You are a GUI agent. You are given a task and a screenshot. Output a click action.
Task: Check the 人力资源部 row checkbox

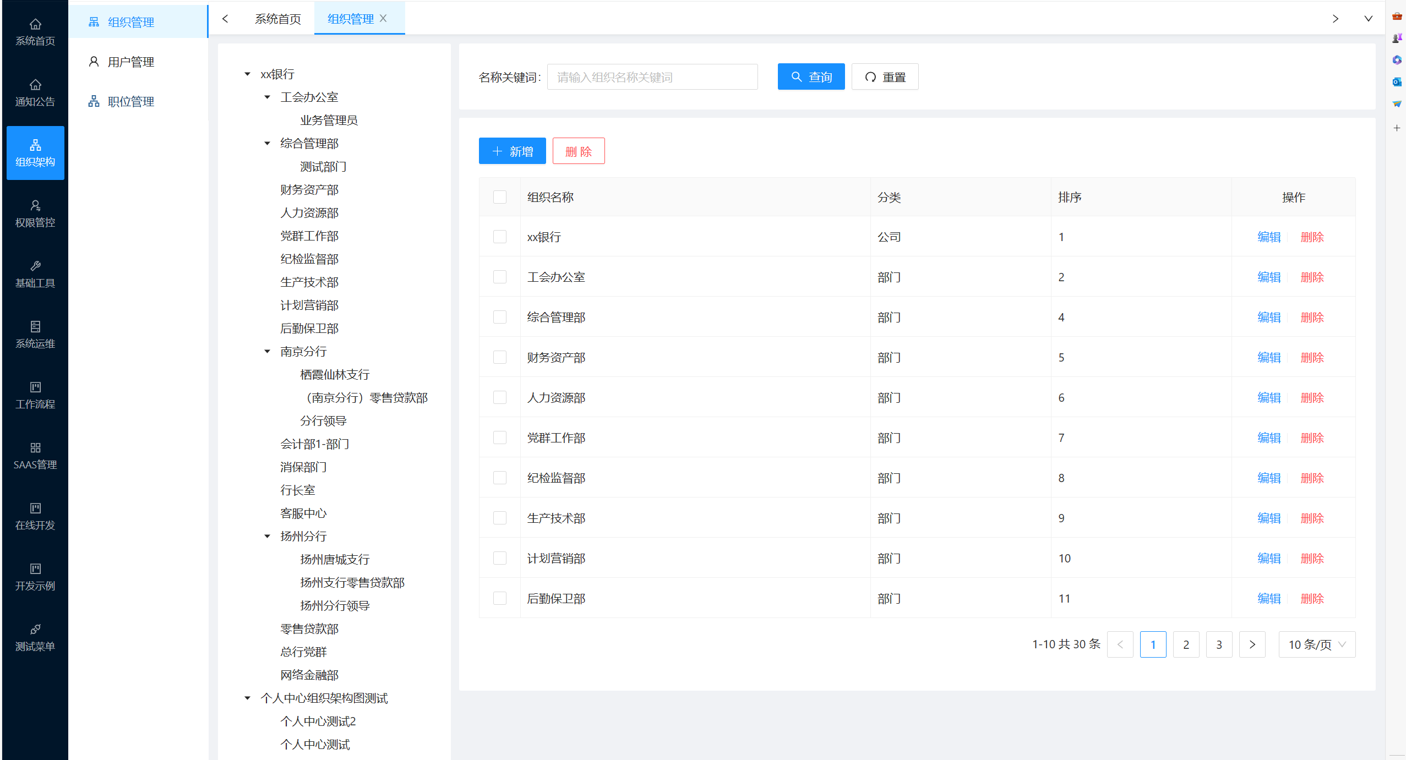(x=500, y=397)
